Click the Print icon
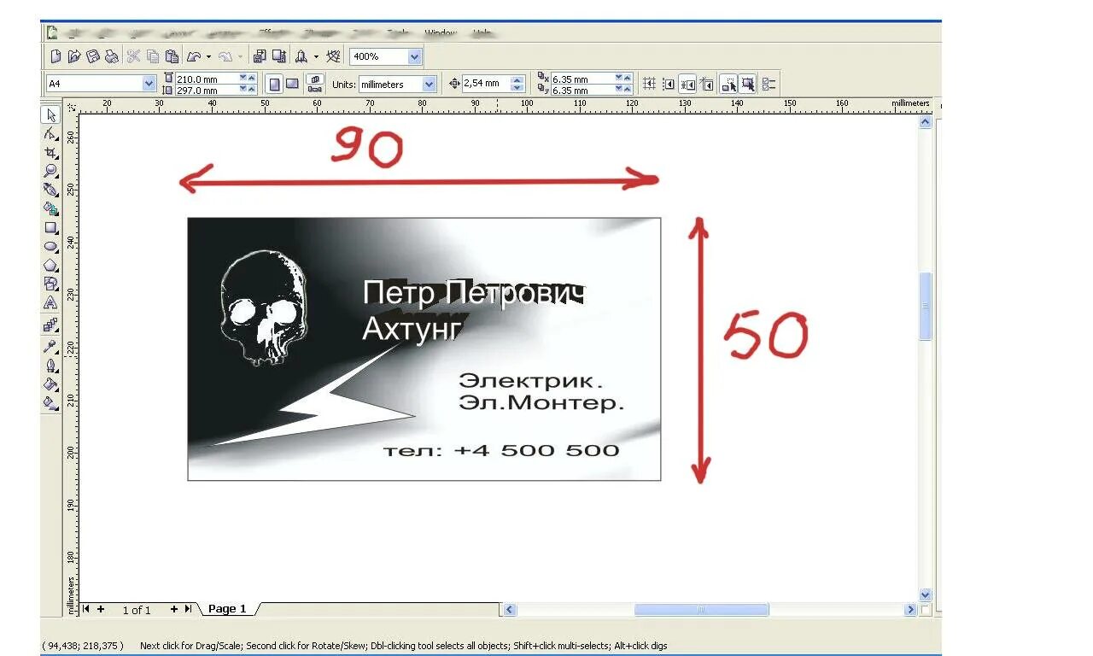1093x656 pixels. (x=111, y=56)
